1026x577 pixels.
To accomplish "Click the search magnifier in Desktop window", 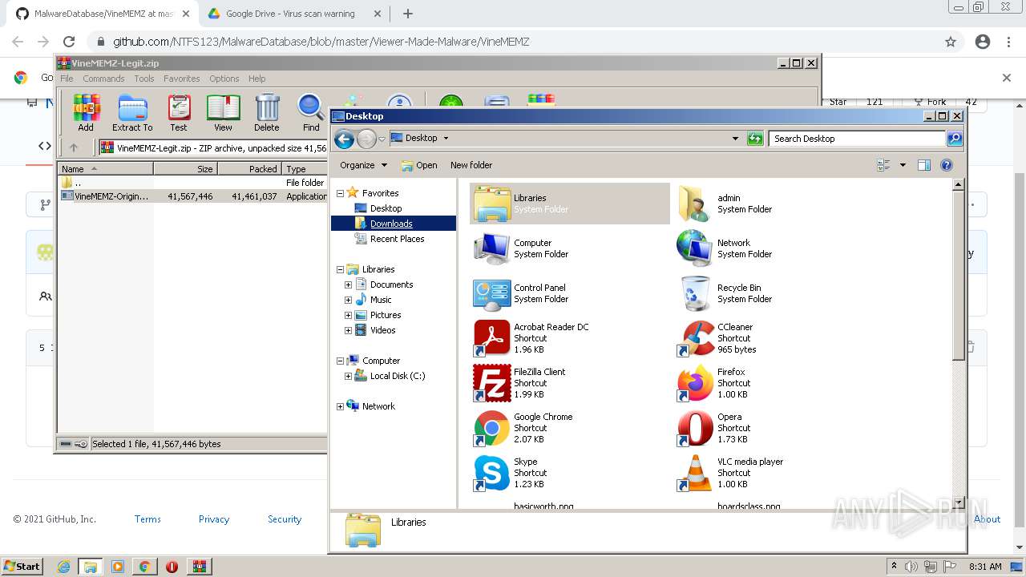I will [955, 139].
